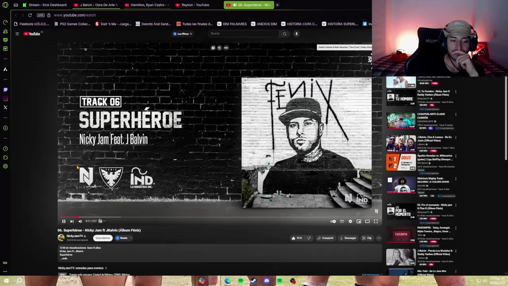Toggle the autoplay switch
This screenshot has height=286, width=508.
[x=333, y=221]
